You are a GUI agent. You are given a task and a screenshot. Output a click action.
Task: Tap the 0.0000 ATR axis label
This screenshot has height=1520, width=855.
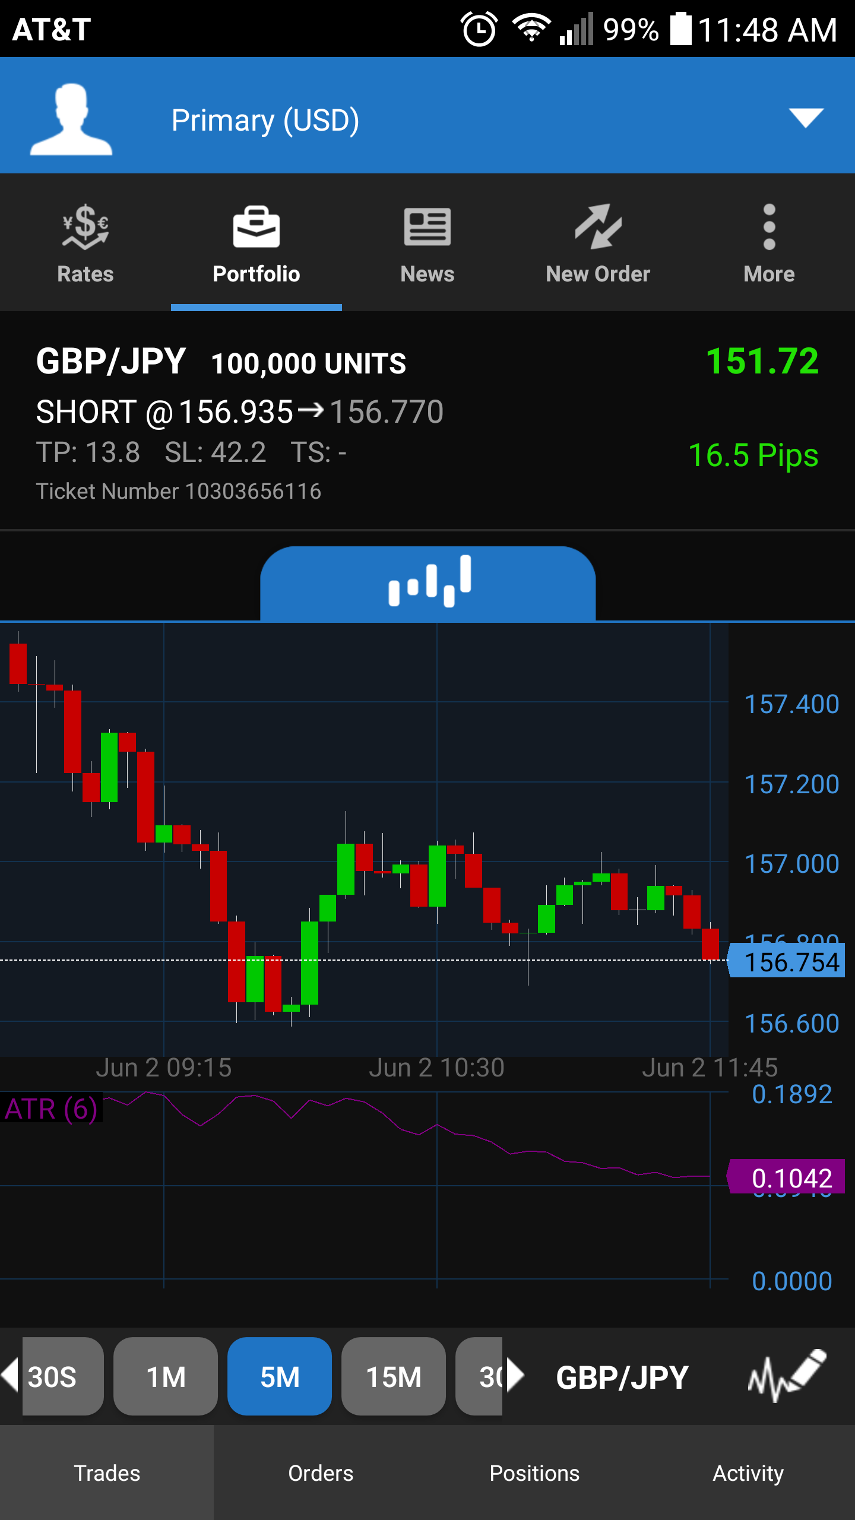791,1281
